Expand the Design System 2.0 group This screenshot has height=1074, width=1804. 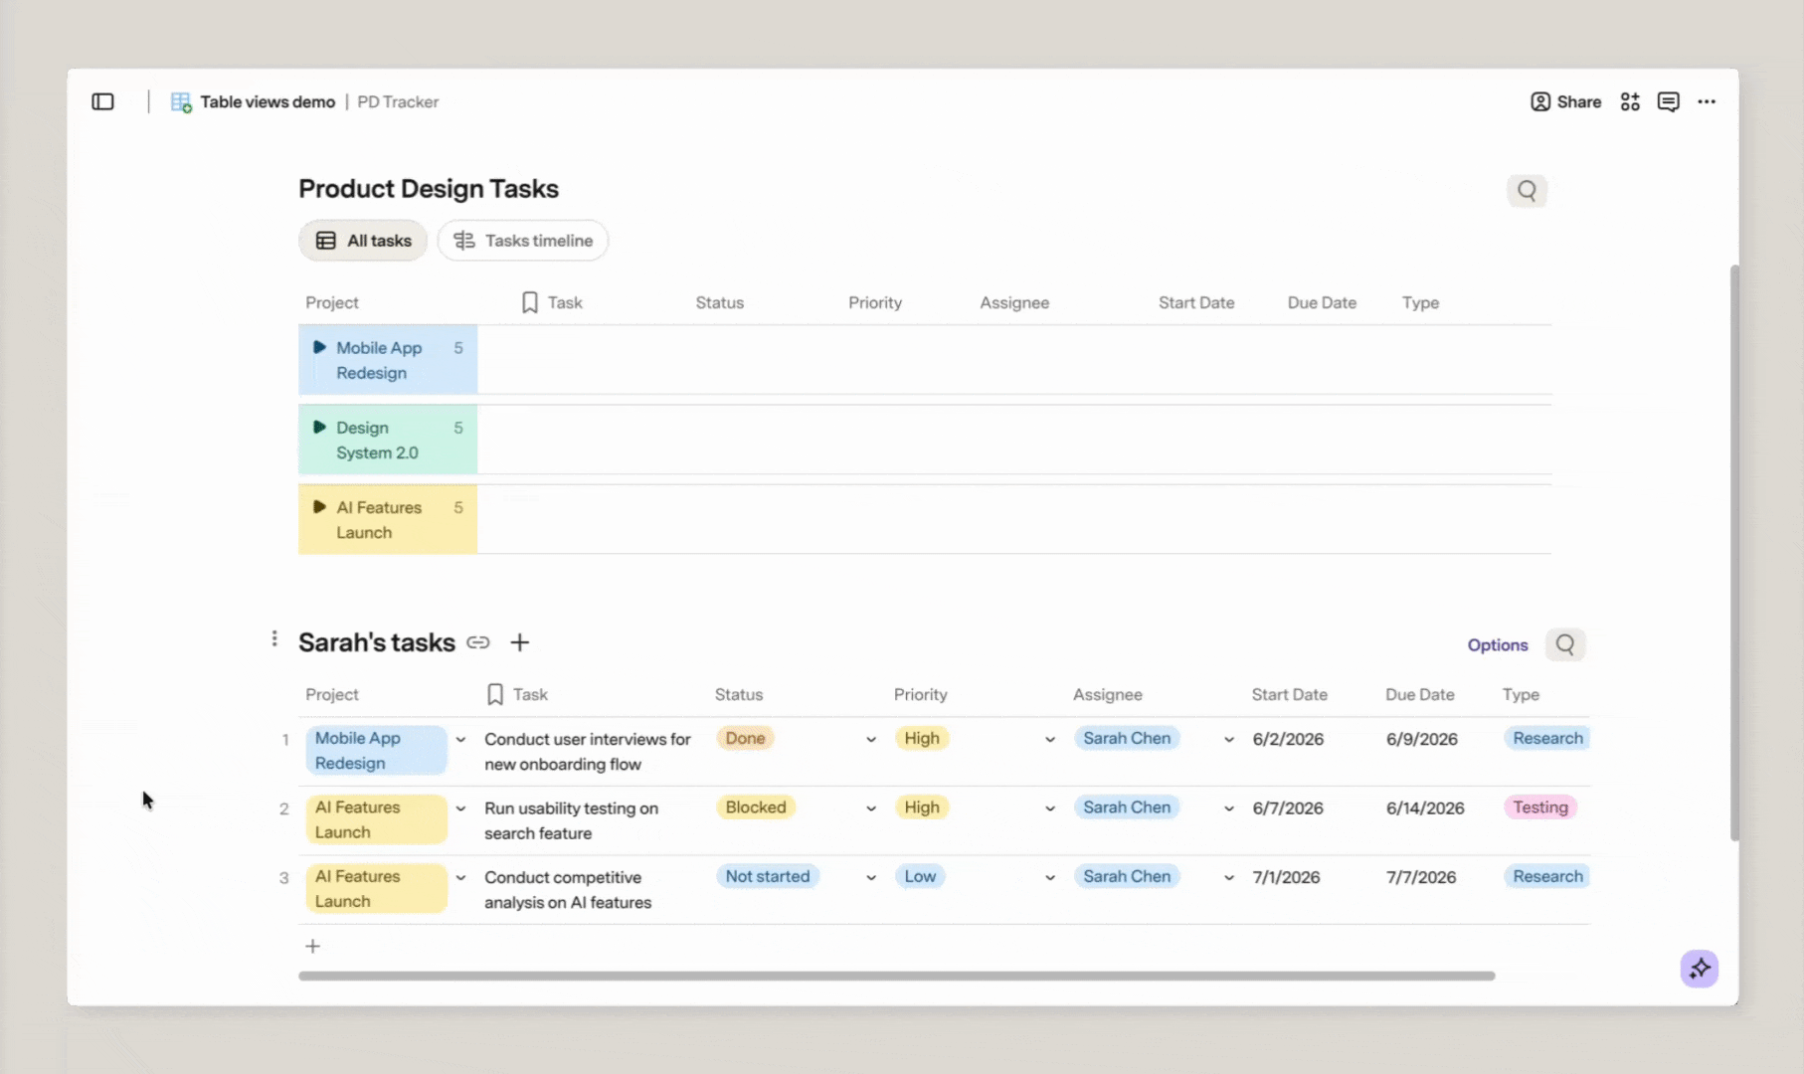pos(319,427)
